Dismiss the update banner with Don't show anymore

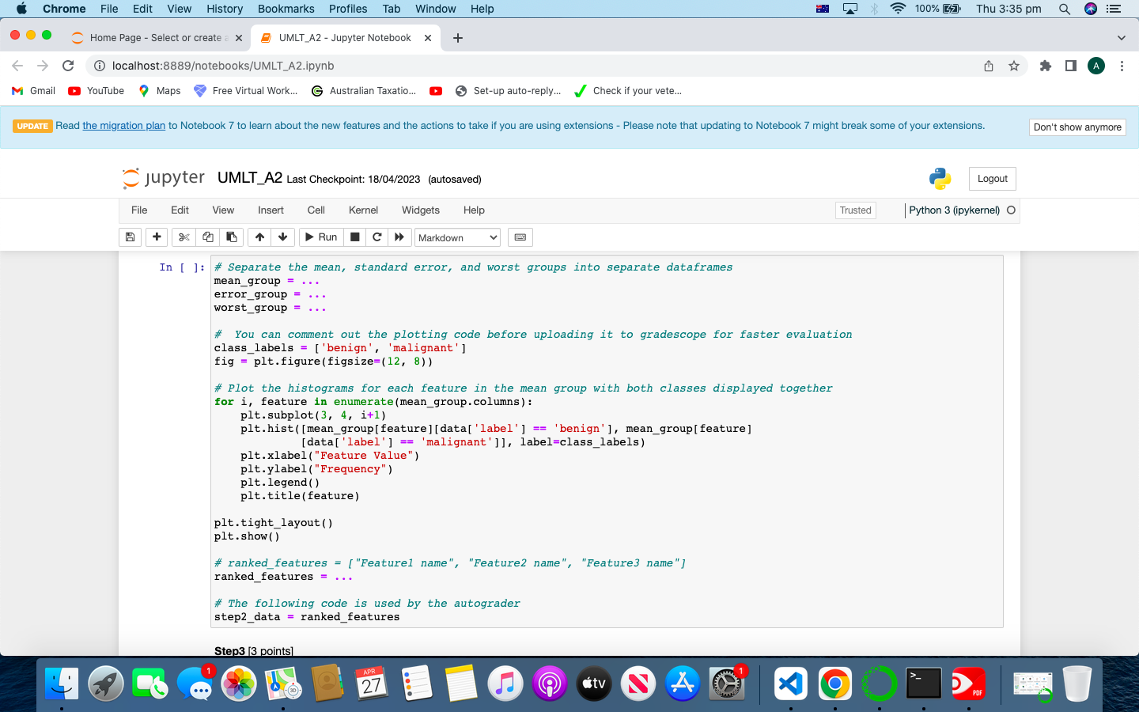1077,127
